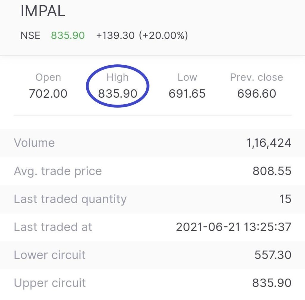The width and height of the screenshot is (305, 300).
Task: Select the Low column header
Action: (x=188, y=77)
